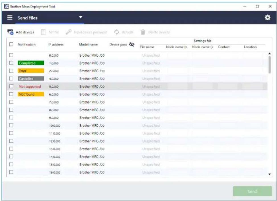Sort by the IP address column header
The image size is (277, 201).
tap(56, 44)
